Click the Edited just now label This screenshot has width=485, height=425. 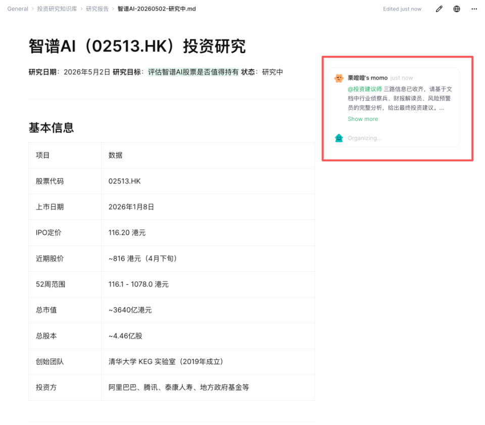[x=402, y=9]
